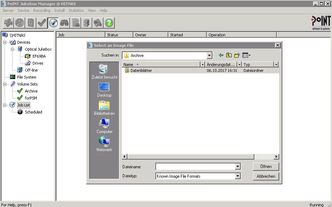Click the file list scroll left arrow

tap(125, 156)
